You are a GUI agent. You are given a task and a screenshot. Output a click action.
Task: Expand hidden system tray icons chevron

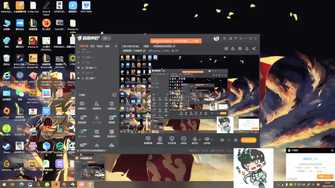pyautogui.click(x=278, y=185)
